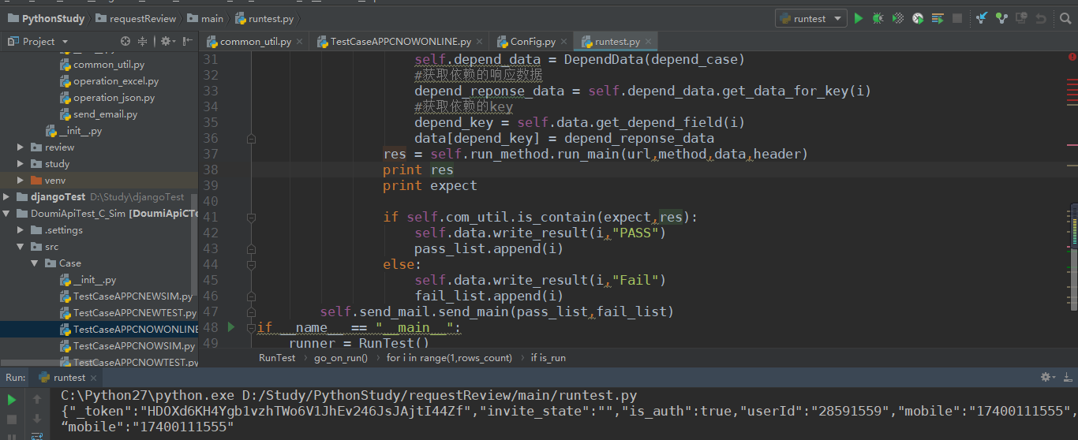Open the Project view selector dropdown

[65, 42]
